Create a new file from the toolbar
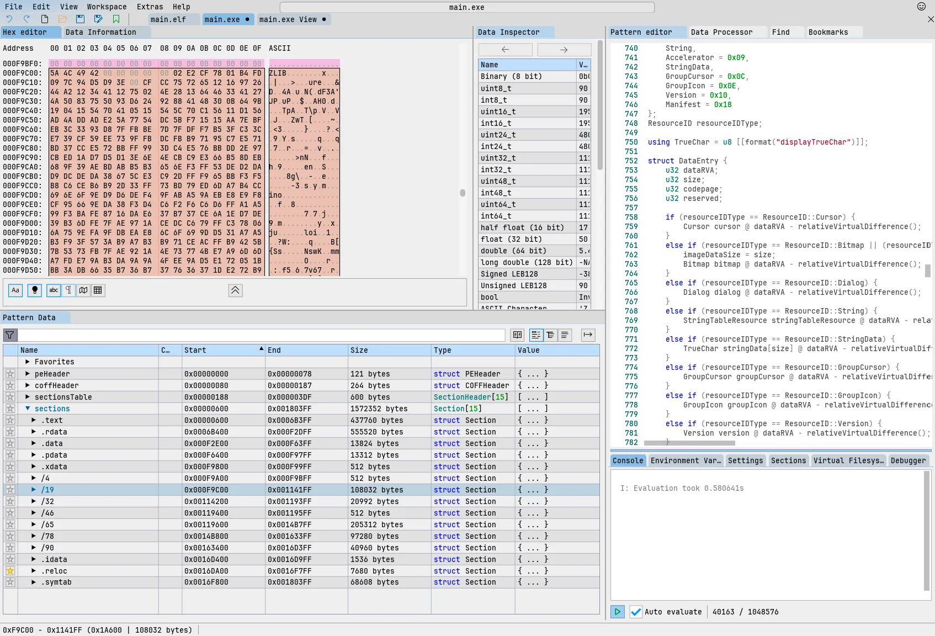 tap(45, 19)
